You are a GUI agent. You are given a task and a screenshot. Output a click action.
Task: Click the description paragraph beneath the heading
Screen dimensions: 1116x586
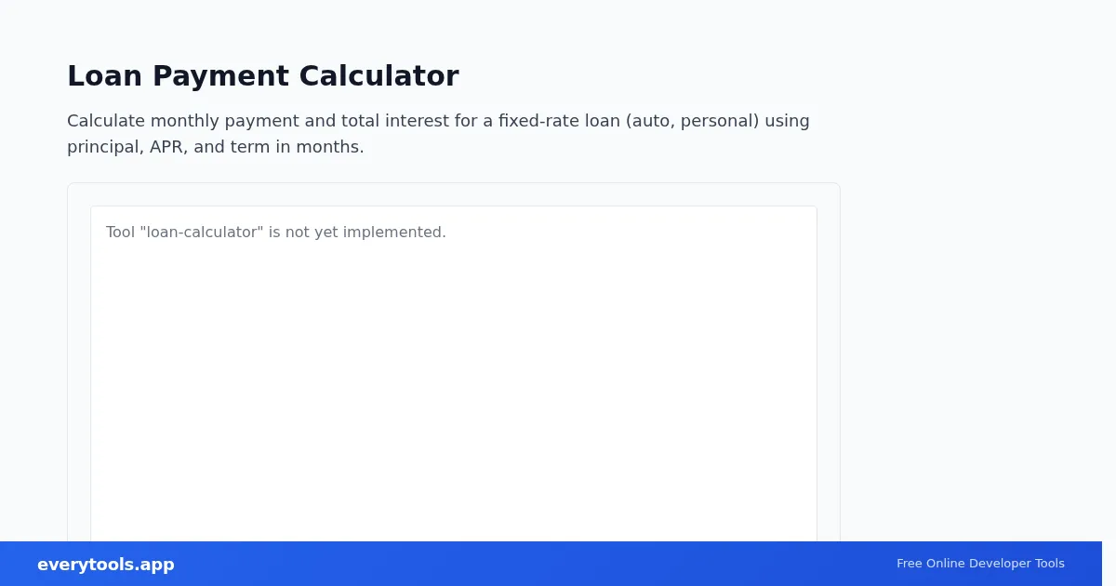point(438,134)
